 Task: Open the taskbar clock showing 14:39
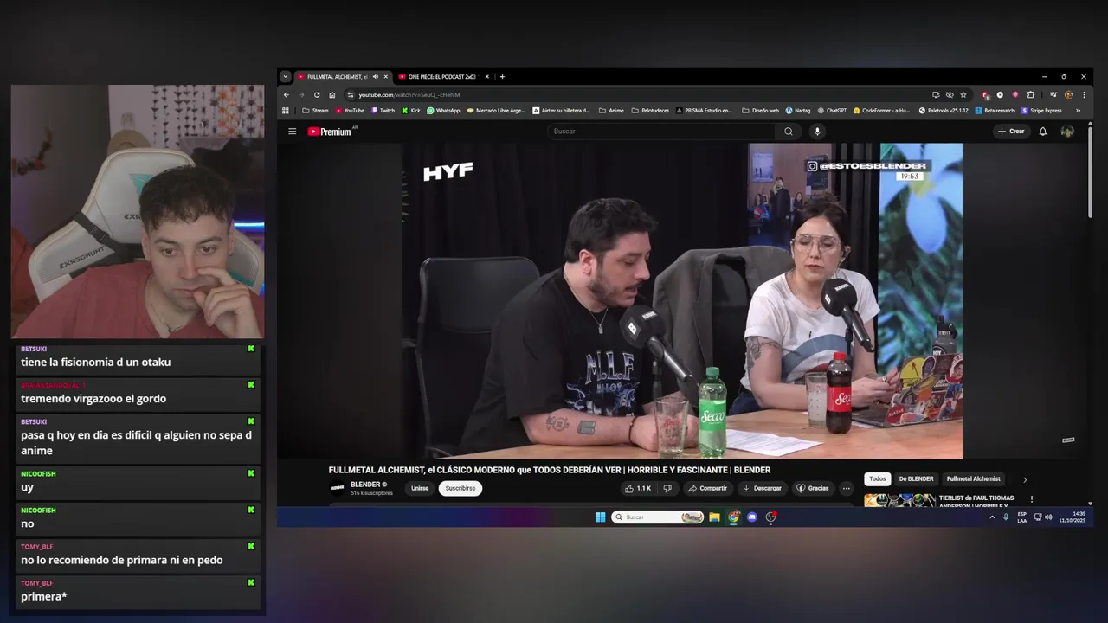tap(1072, 517)
